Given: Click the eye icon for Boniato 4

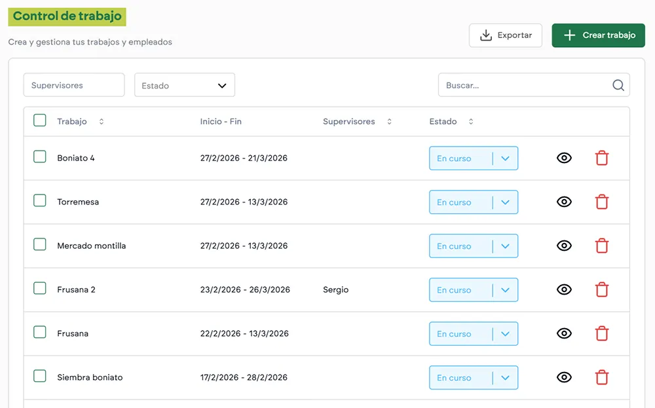Looking at the screenshot, I should click(564, 158).
